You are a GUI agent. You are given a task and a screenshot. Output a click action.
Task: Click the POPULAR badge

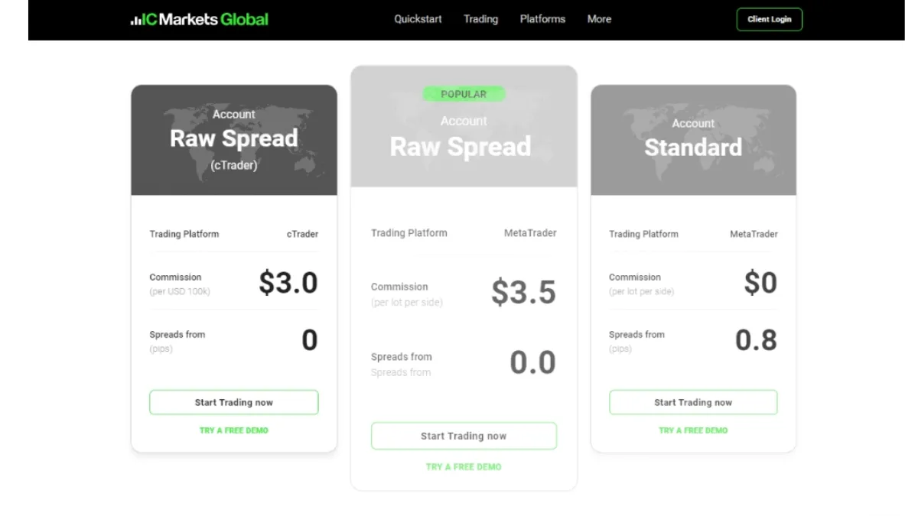tap(464, 94)
